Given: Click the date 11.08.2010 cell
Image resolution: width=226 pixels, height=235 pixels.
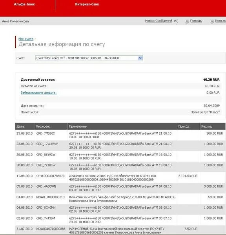Looking at the screenshot, I should (24, 176).
